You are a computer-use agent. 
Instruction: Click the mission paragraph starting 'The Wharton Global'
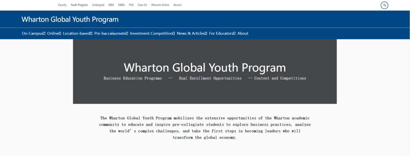pyautogui.click(x=205, y=128)
